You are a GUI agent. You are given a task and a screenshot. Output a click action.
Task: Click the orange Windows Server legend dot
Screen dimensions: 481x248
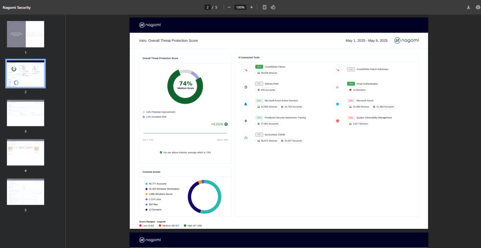147,194
